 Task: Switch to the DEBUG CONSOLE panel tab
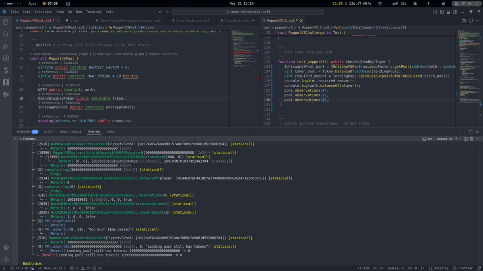[70, 132]
